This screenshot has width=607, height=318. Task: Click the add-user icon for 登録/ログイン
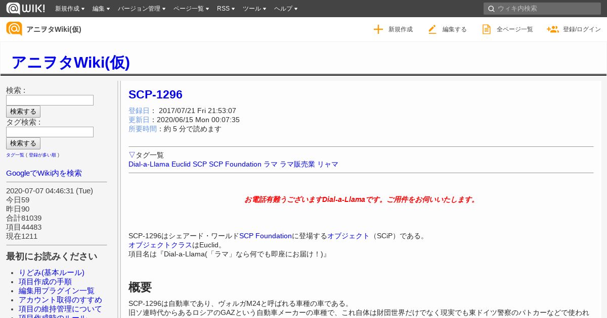pos(552,29)
